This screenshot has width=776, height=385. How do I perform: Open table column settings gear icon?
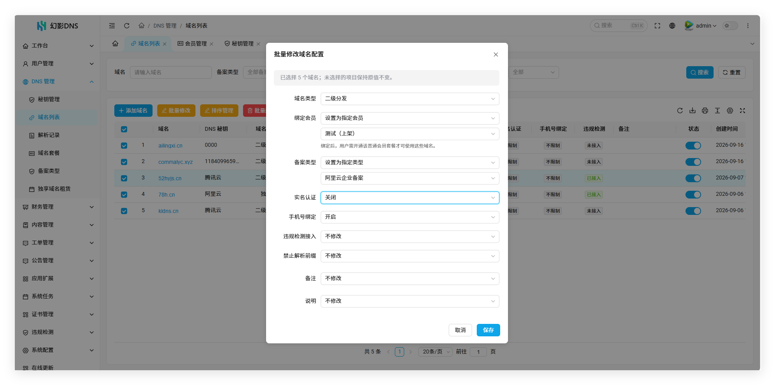pos(730,111)
